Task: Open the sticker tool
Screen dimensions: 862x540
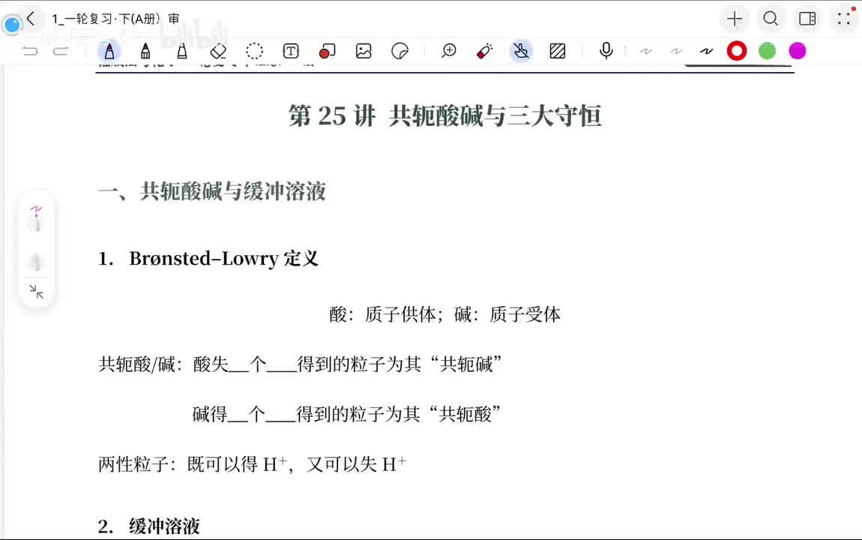Action: pos(400,51)
